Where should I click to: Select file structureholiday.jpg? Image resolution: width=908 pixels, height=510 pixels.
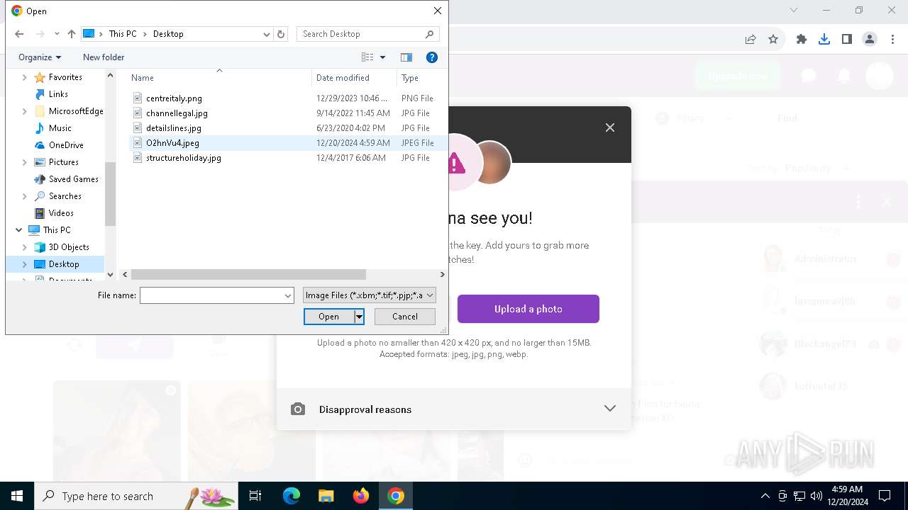pos(183,158)
